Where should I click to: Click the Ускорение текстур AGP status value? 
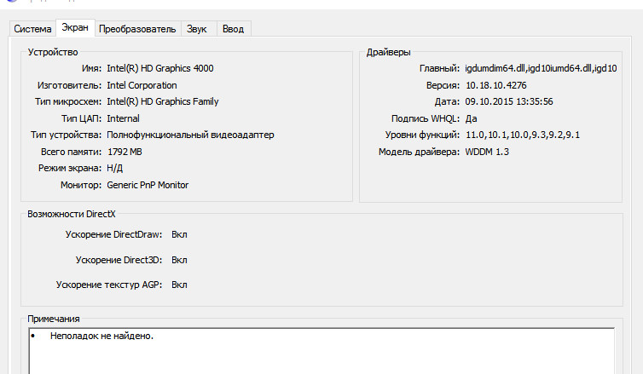[179, 285]
